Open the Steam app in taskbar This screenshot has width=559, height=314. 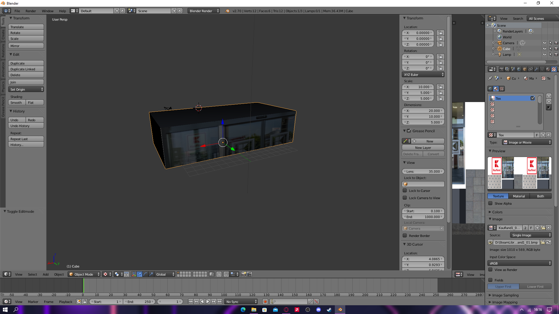click(329, 310)
